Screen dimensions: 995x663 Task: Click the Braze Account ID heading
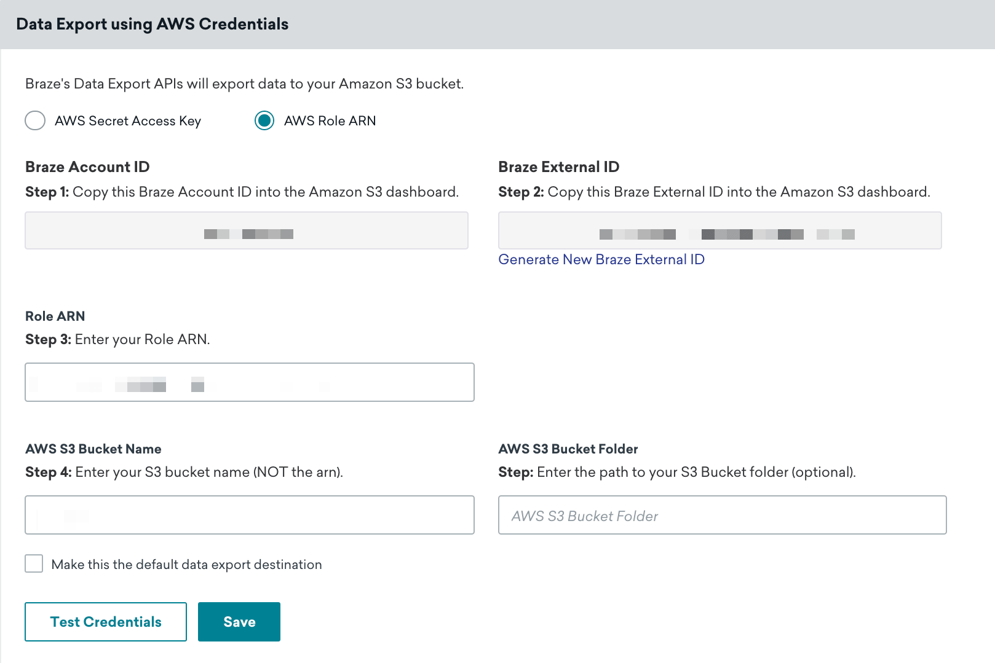pos(87,167)
